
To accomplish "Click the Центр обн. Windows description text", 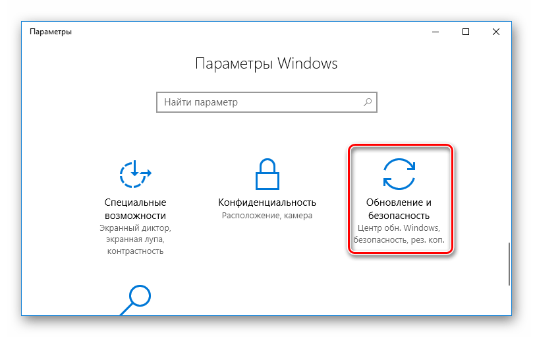I will click(399, 228).
